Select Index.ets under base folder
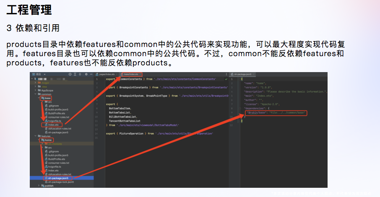 pos(53,124)
